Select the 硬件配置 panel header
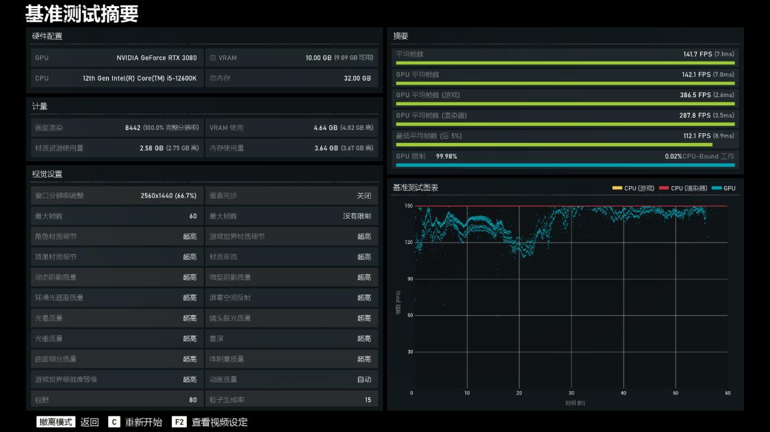770x432 pixels. click(x=49, y=37)
